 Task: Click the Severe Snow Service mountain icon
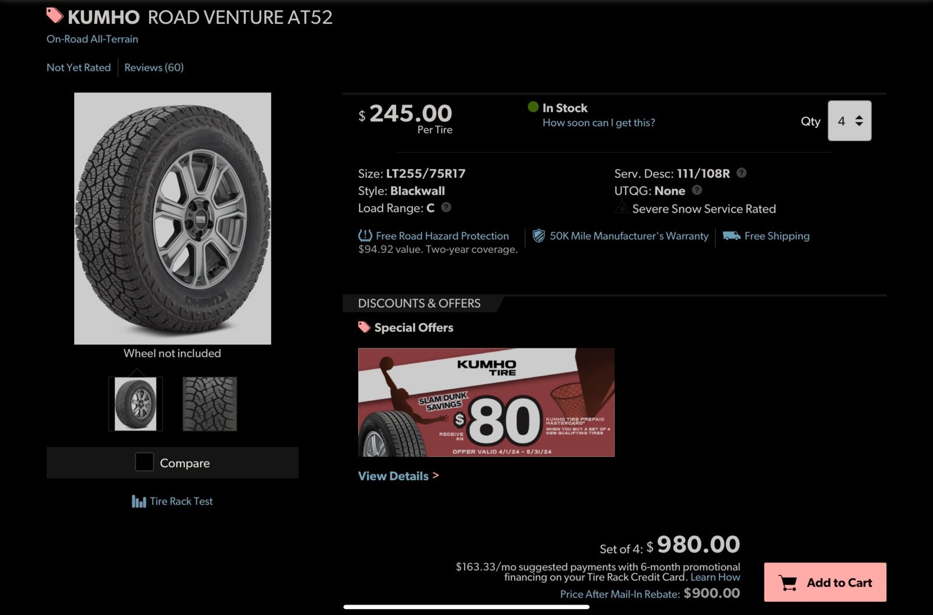pos(622,207)
